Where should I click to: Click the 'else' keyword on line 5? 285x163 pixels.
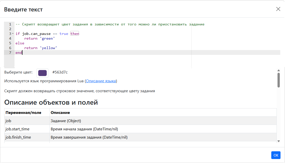[x=20, y=43]
